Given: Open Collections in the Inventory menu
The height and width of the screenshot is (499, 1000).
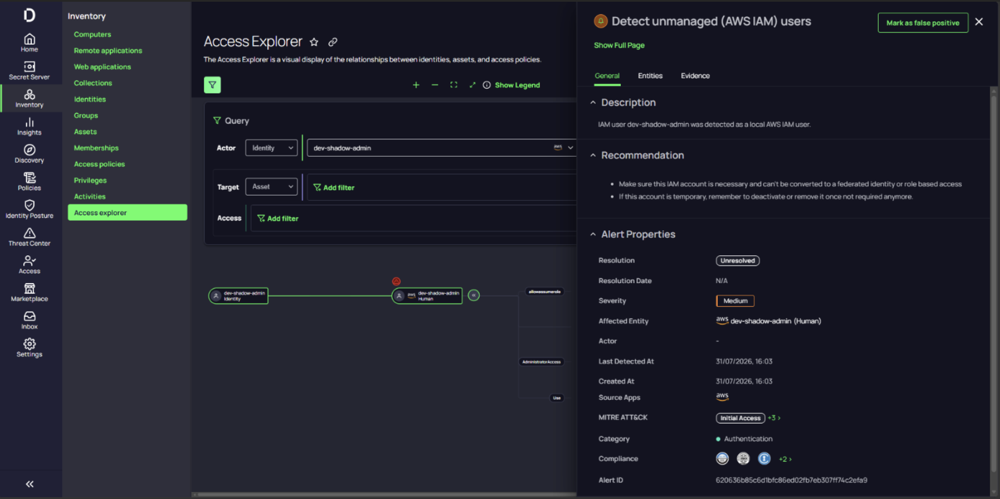Looking at the screenshot, I should coord(93,84).
